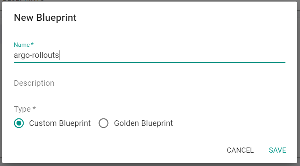This screenshot has height=166, width=300.
Task: Click the New Blueprint dialog title
Action: (x=45, y=17)
